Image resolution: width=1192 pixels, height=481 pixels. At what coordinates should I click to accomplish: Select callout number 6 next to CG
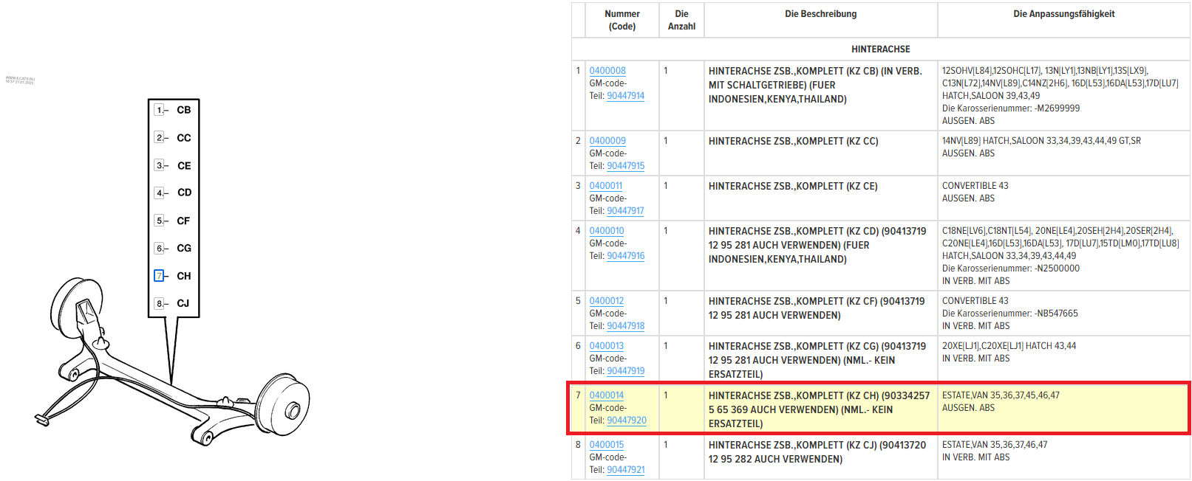pos(159,248)
